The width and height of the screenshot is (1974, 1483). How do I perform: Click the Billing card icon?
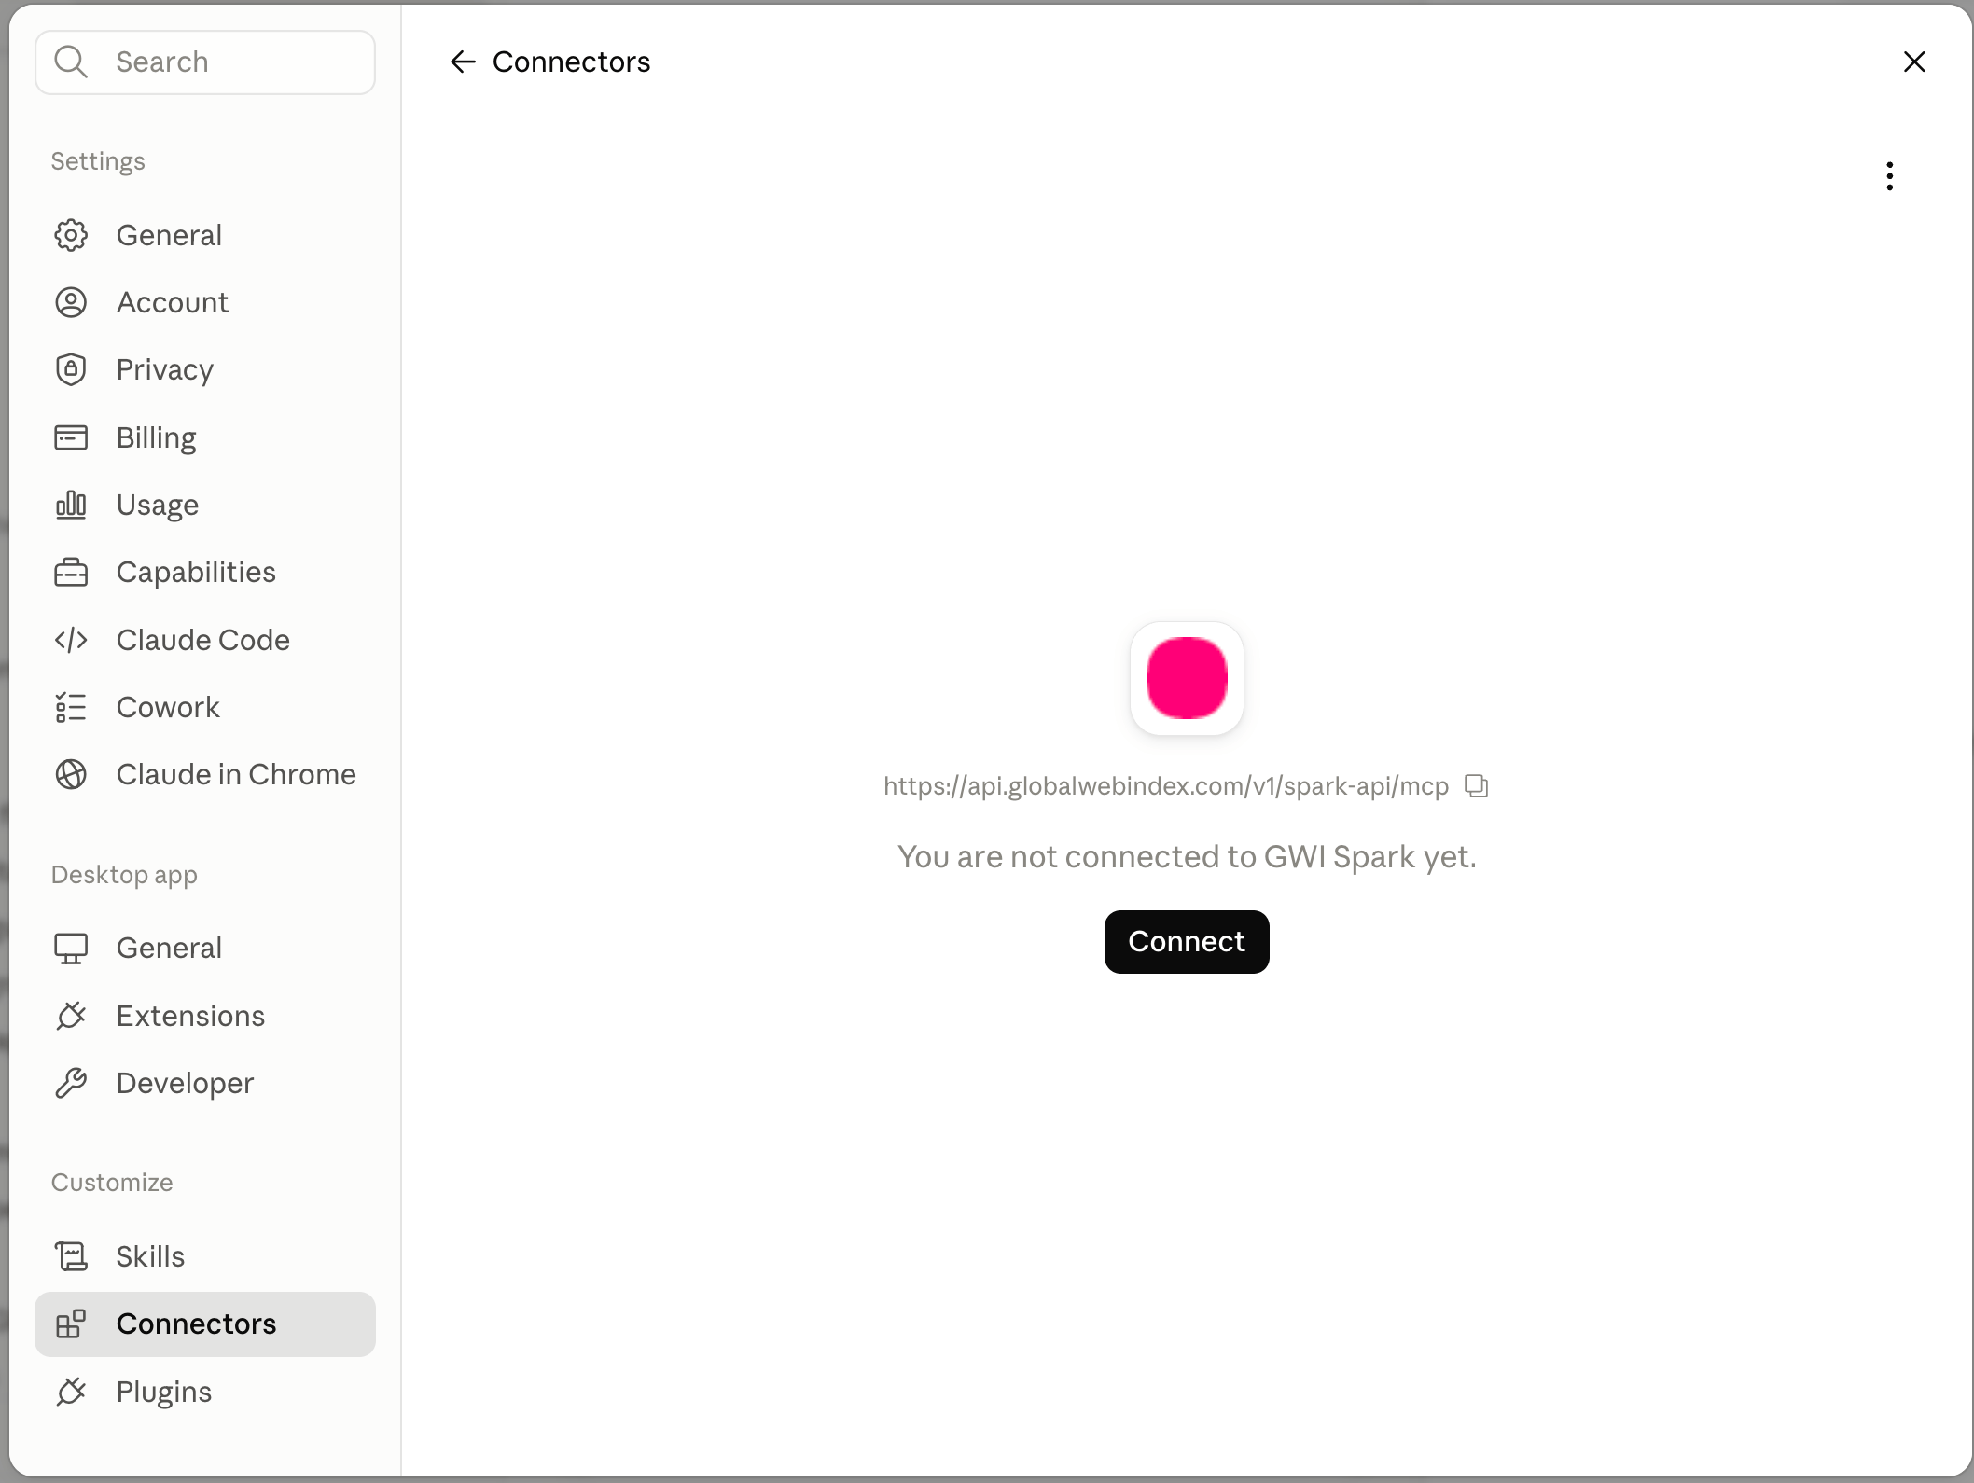[x=71, y=437]
